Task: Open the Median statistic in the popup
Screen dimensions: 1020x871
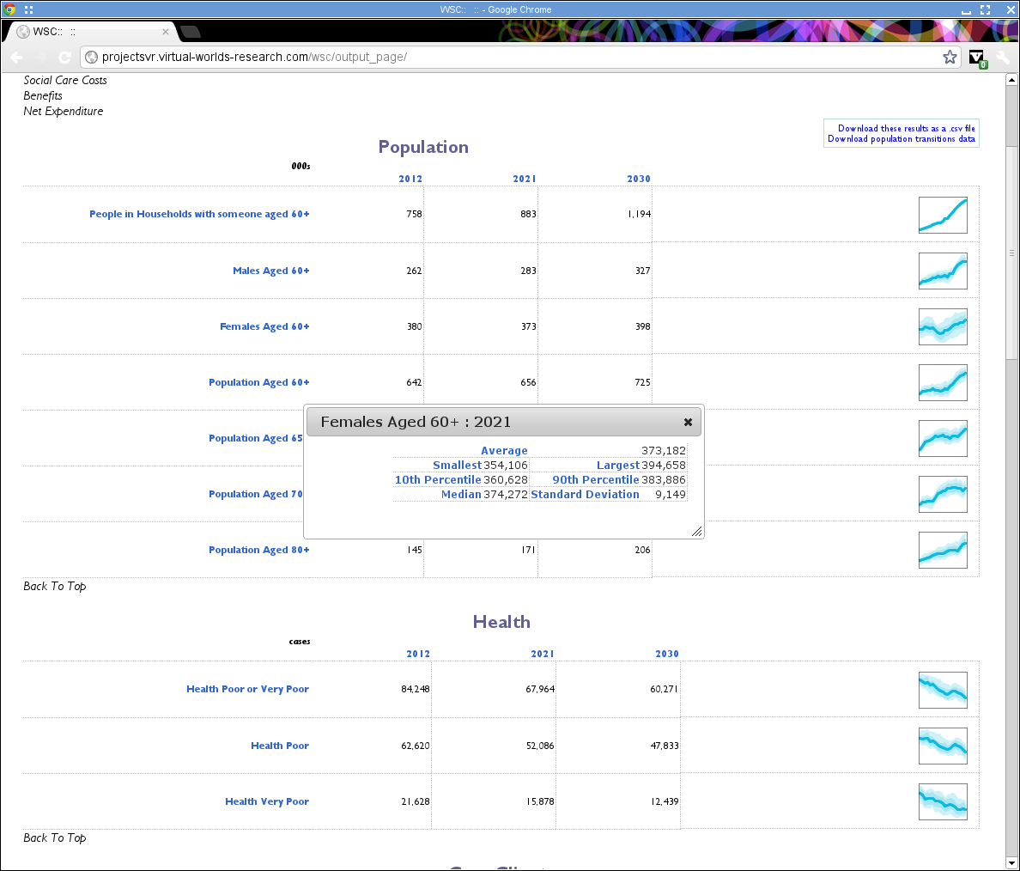Action: click(x=463, y=494)
